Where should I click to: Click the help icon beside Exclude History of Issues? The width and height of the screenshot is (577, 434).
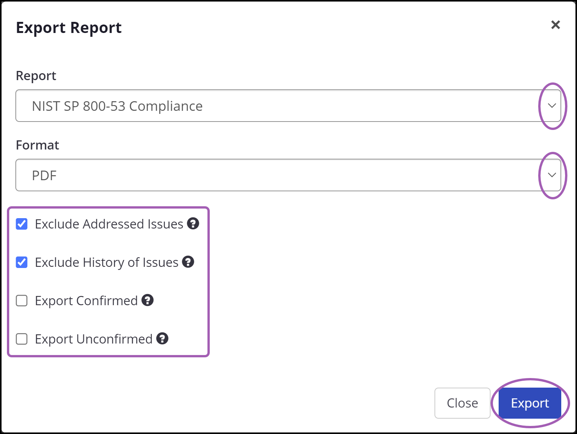[188, 262]
